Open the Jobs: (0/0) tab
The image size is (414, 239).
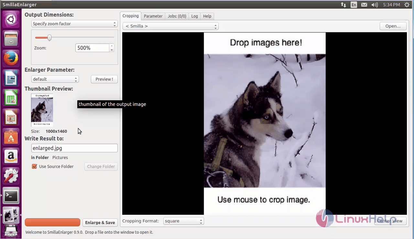pyautogui.click(x=177, y=16)
